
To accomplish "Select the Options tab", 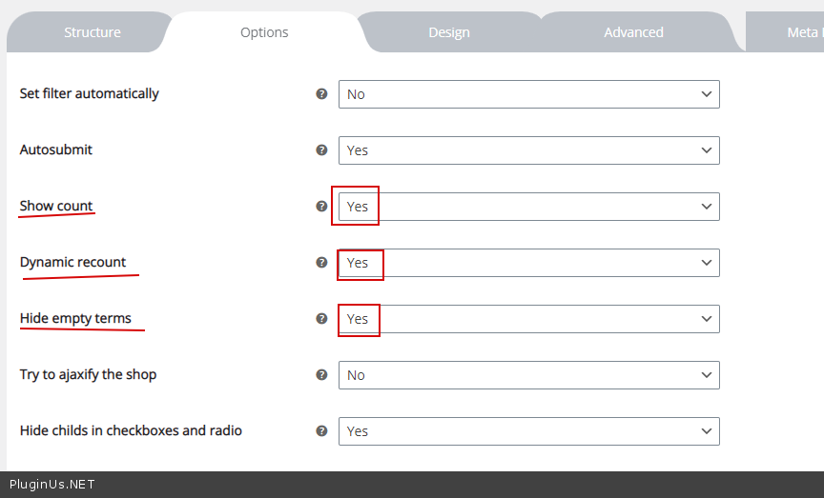I will point(264,32).
